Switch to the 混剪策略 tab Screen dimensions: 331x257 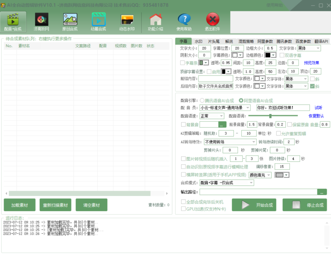tap(246, 41)
